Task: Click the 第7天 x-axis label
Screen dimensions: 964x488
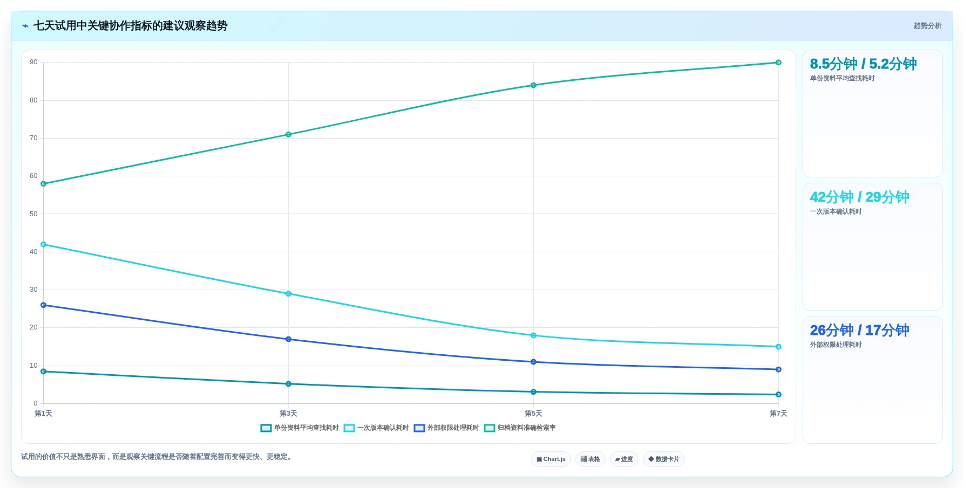Action: 778,414
